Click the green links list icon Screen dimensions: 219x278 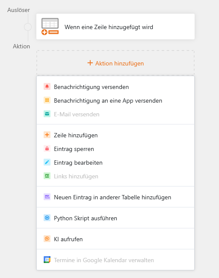47,176
